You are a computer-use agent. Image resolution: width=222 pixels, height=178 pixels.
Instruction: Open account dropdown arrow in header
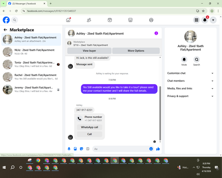click(x=213, y=20)
